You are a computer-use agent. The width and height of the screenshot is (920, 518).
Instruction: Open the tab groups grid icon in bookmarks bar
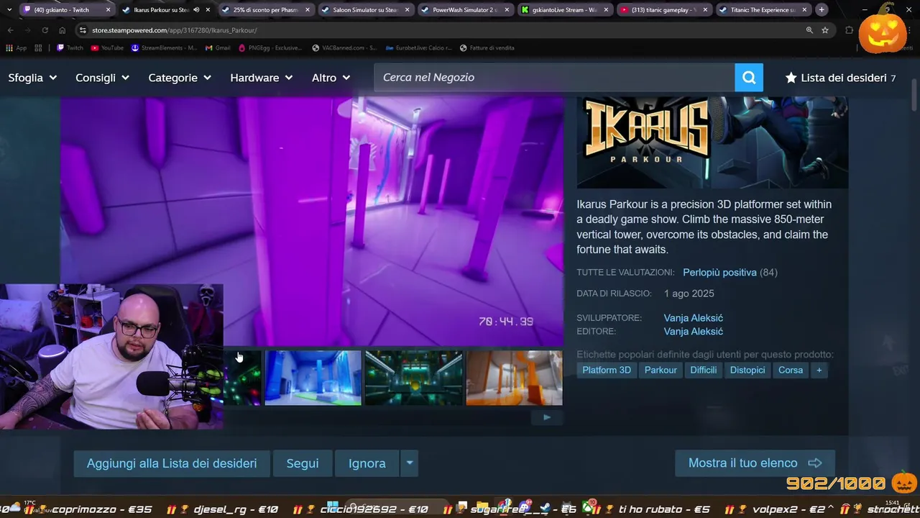click(x=38, y=48)
